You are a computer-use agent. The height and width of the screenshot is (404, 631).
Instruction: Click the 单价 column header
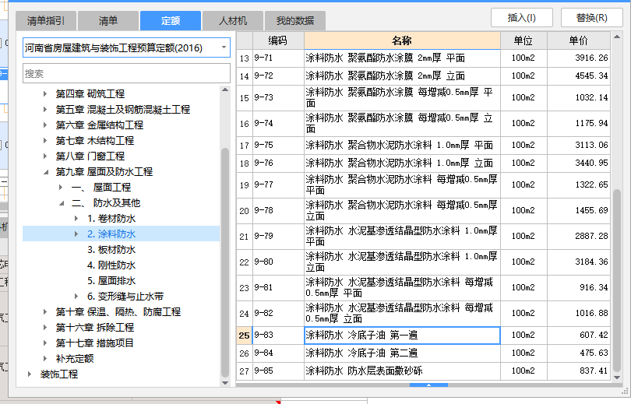click(x=579, y=40)
